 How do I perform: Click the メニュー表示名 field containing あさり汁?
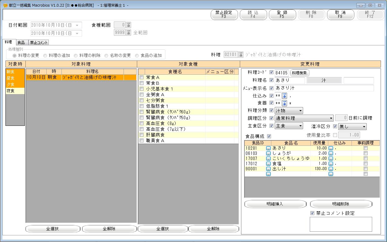click(324, 88)
